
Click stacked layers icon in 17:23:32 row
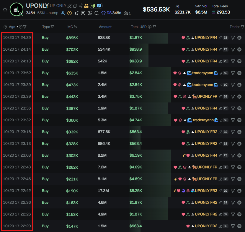pos(180,120)
